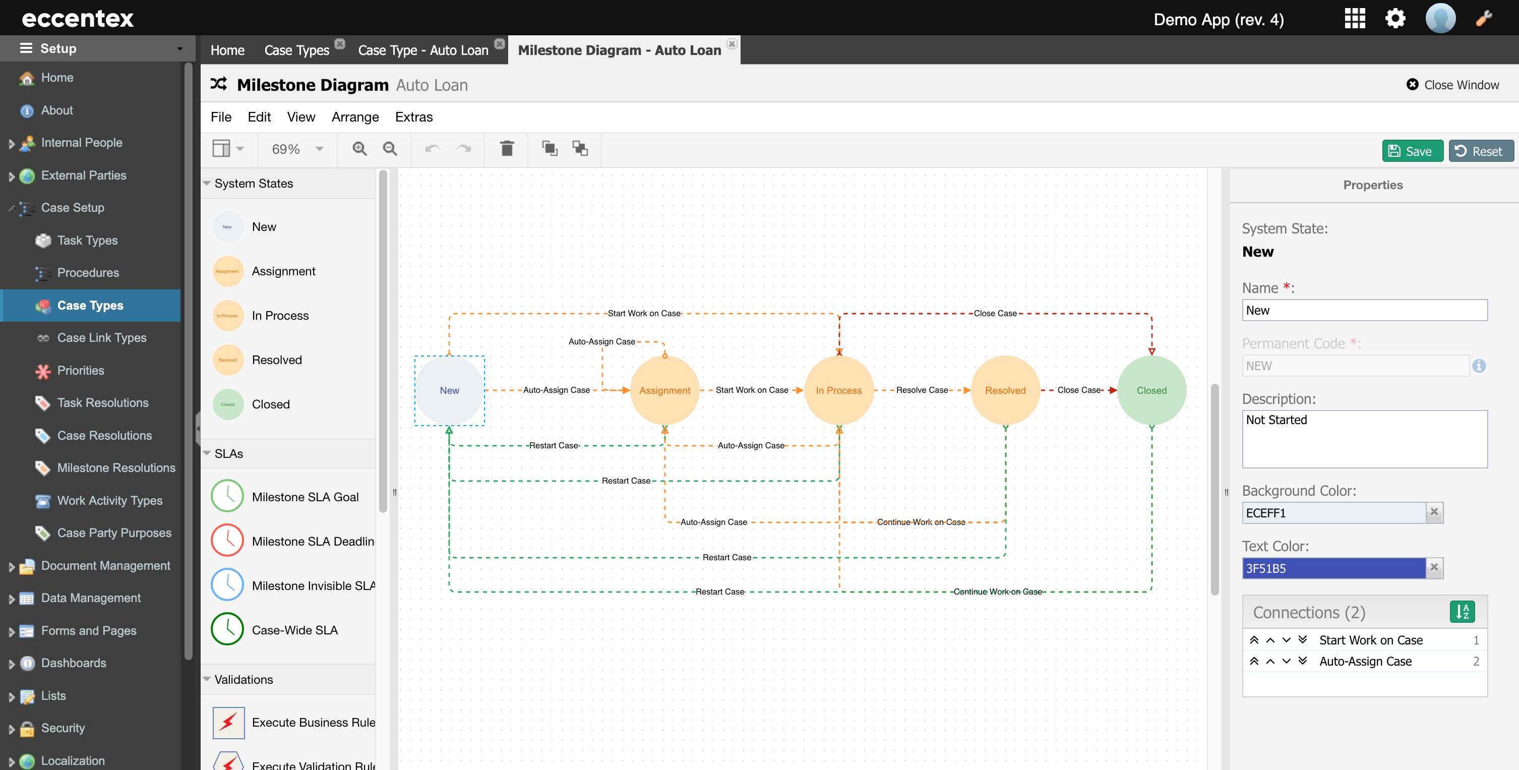
Task: Clear the Background Color value
Action: (1434, 512)
